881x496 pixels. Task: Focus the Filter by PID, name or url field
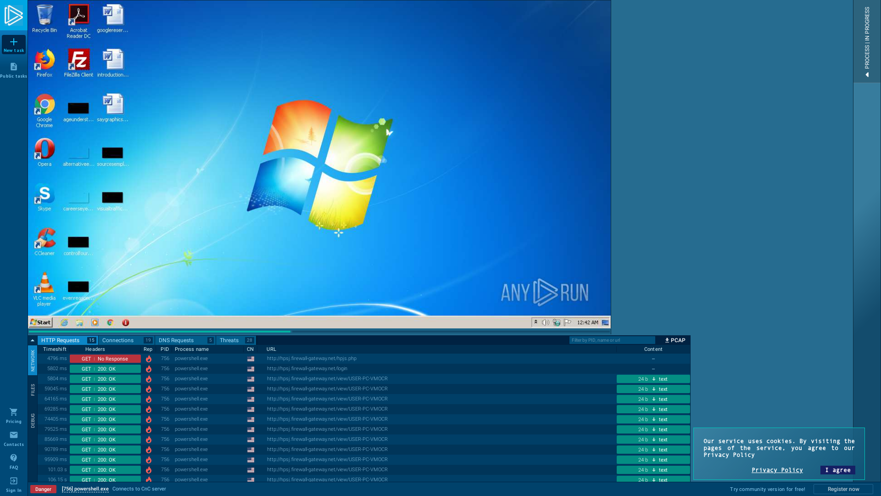pyautogui.click(x=612, y=340)
